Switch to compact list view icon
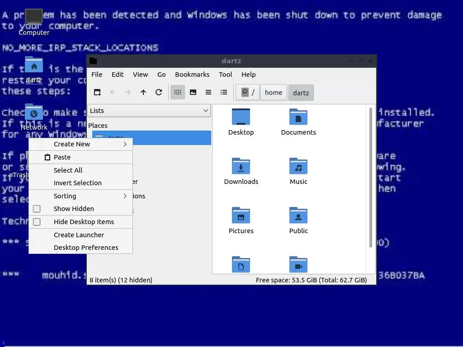 [208, 92]
